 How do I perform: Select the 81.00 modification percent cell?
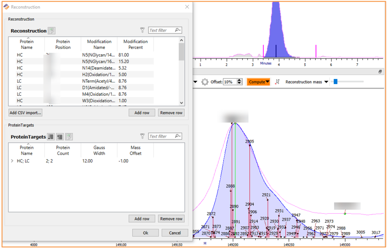point(135,55)
